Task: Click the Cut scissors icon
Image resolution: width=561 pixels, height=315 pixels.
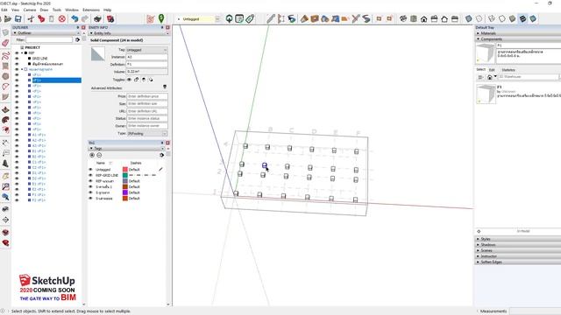Action: click(32, 19)
